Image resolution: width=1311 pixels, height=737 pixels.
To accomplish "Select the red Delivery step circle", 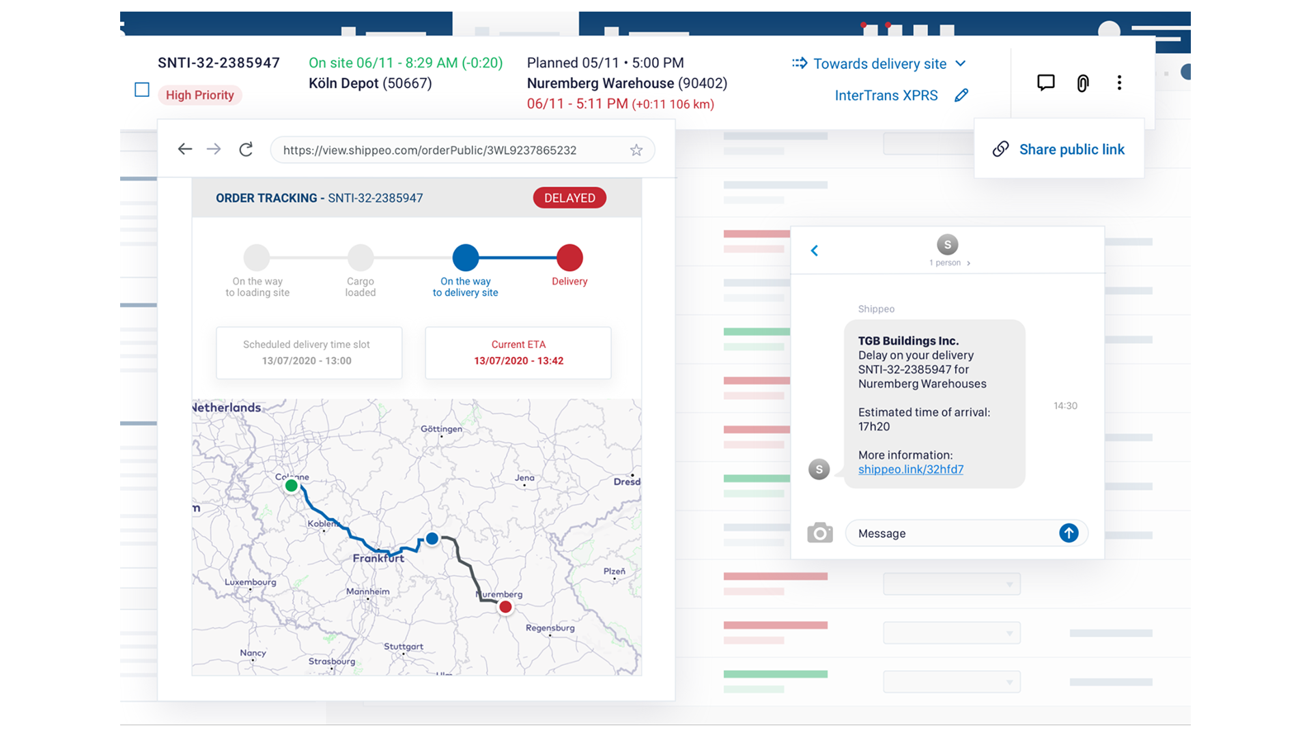I will pyautogui.click(x=569, y=257).
